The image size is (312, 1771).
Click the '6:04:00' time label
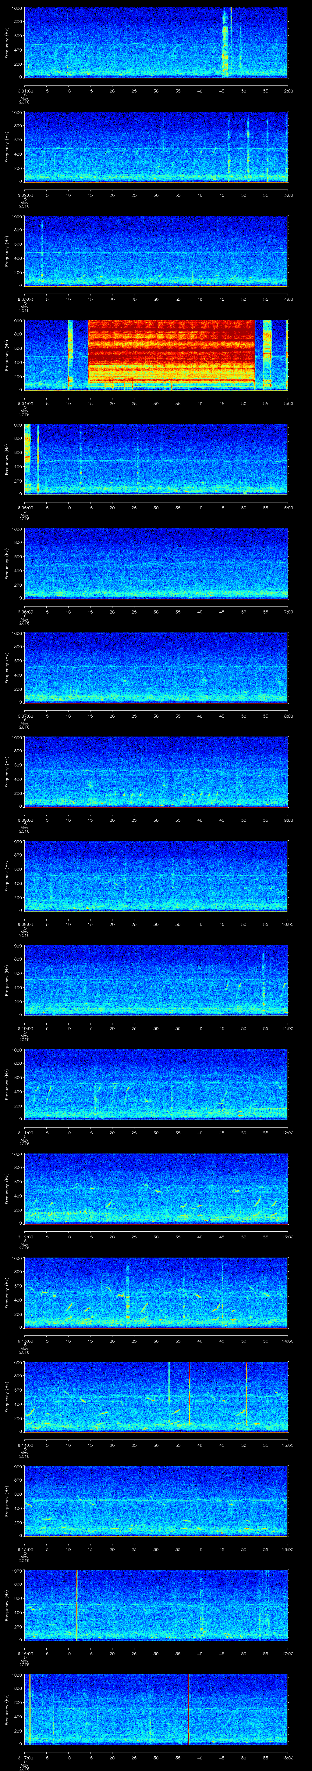tap(25, 403)
